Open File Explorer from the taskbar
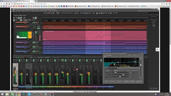This screenshot has width=171, height=96. click(x=7, y=94)
